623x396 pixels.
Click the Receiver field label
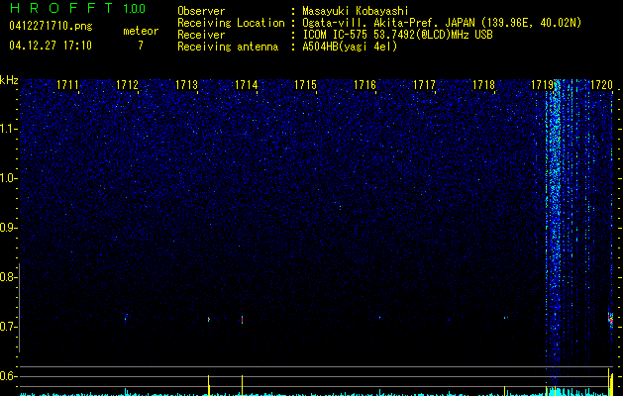tap(201, 35)
